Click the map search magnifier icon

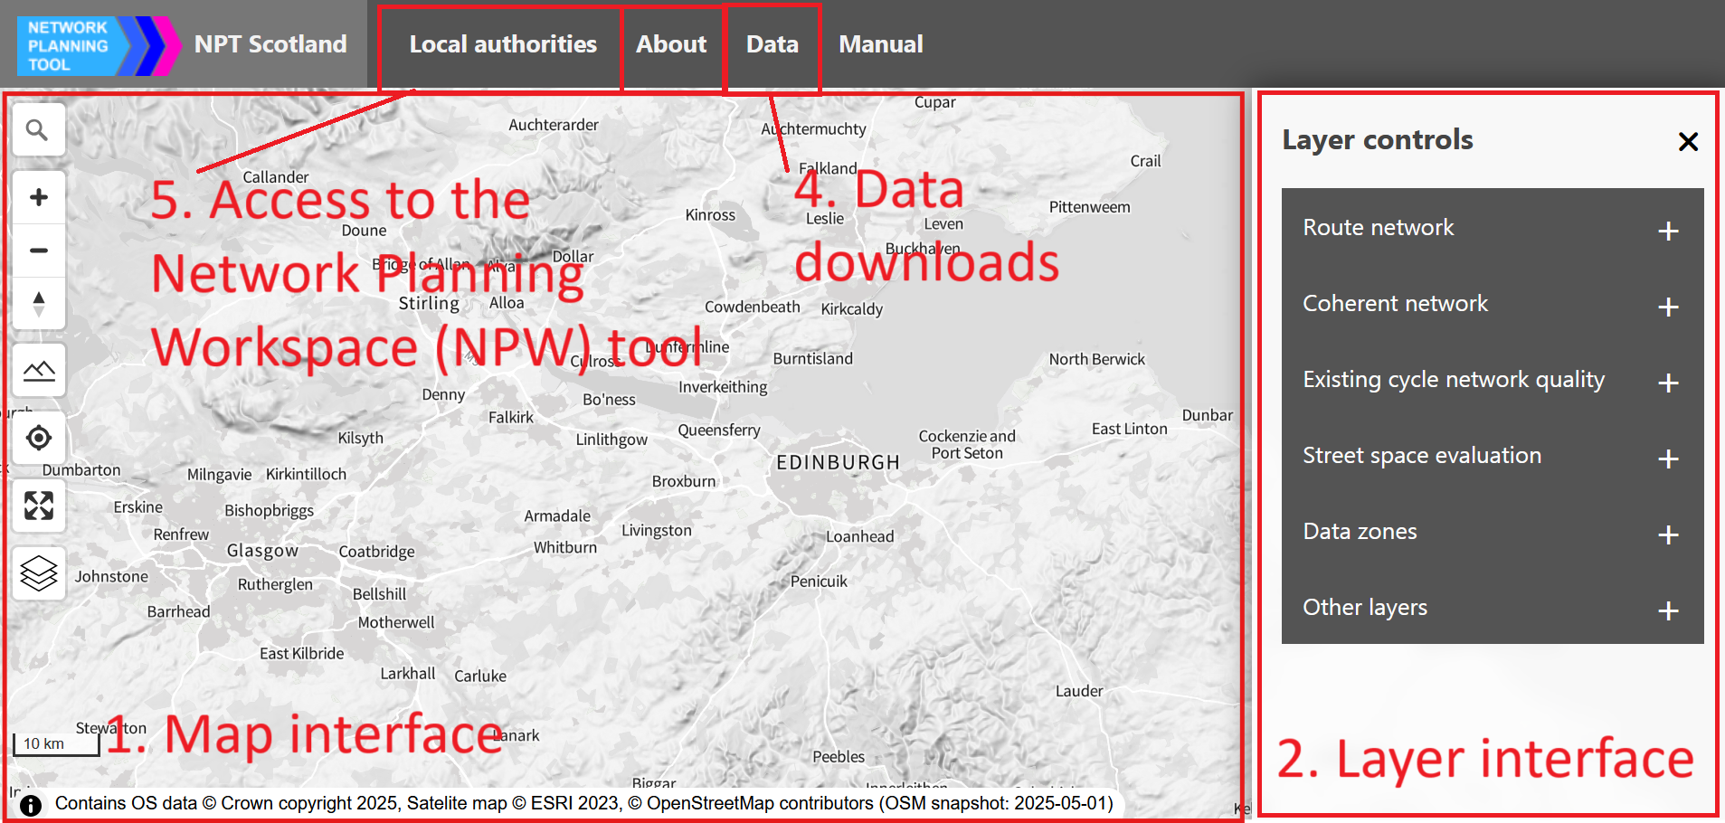tap(38, 131)
